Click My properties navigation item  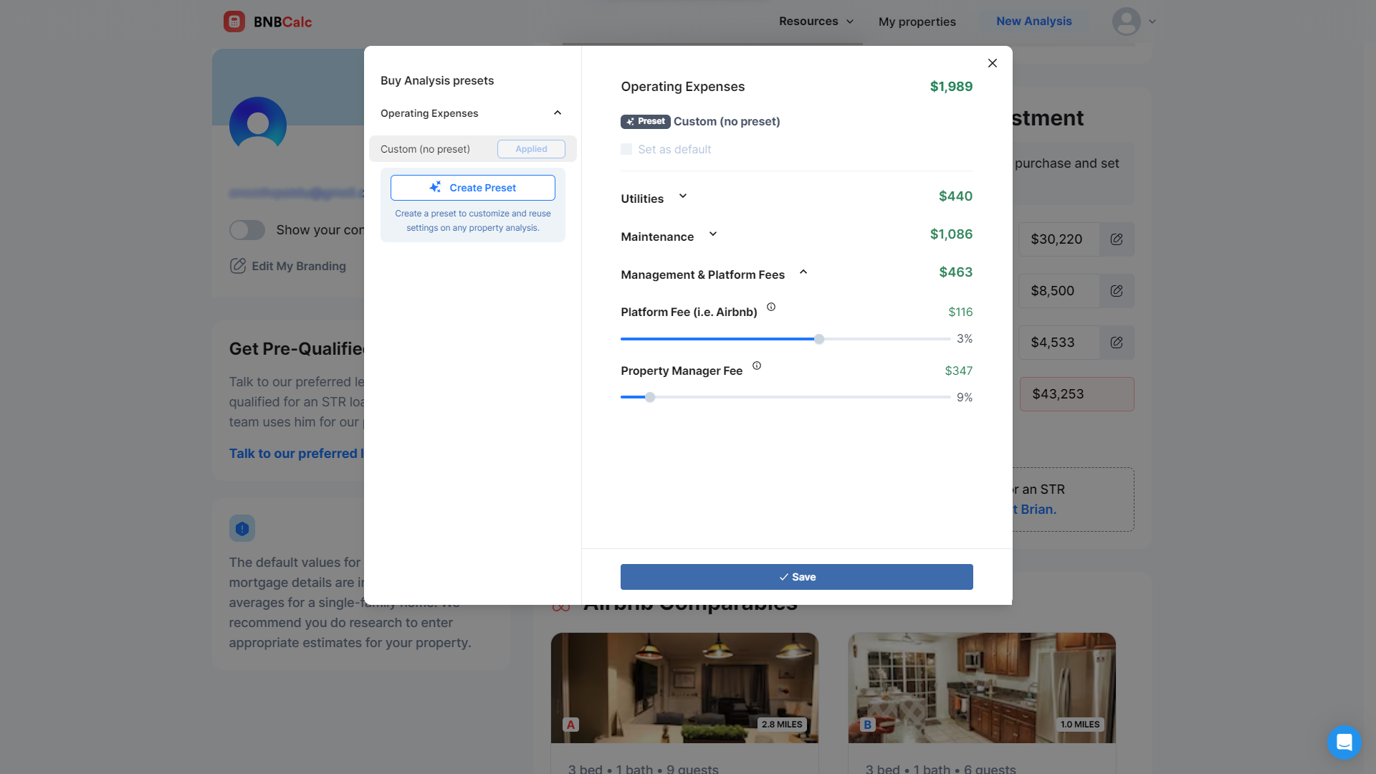click(x=917, y=21)
